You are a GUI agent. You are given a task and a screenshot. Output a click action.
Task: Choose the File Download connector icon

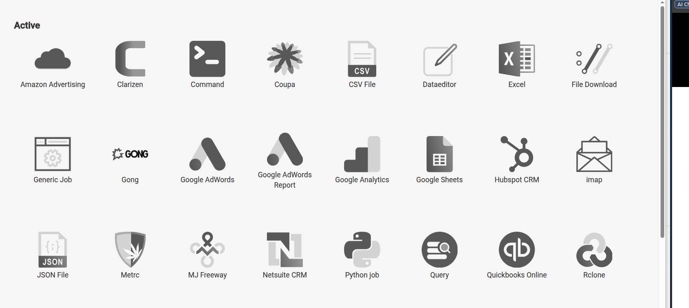[594, 59]
